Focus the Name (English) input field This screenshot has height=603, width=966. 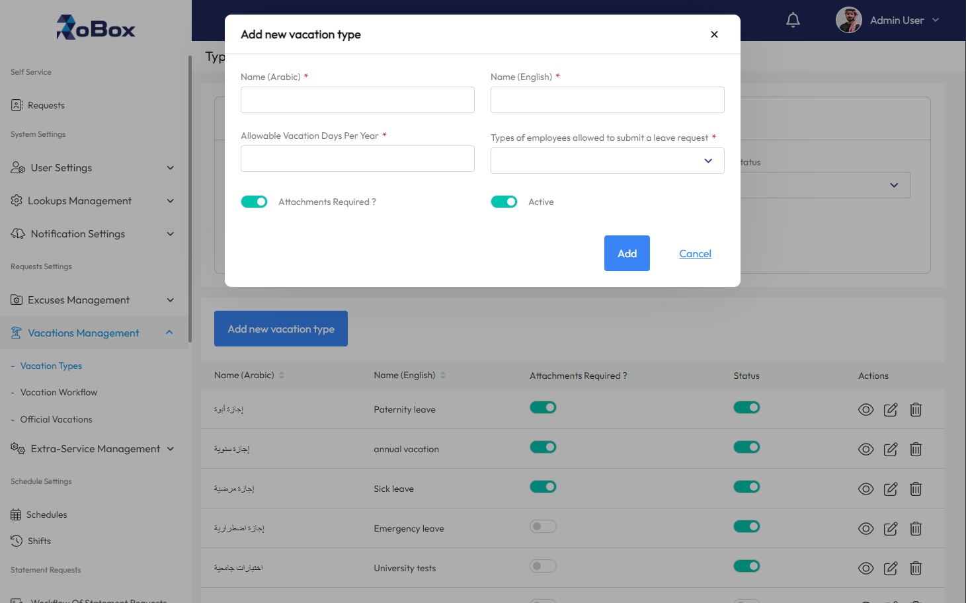pyautogui.click(x=608, y=100)
